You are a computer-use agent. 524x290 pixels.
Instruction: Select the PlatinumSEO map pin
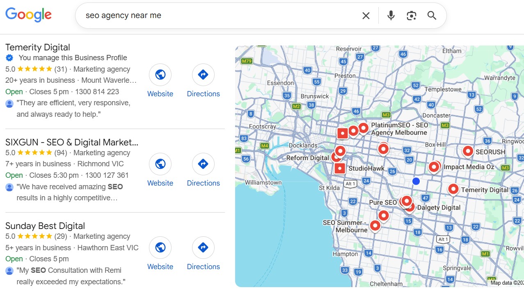coord(363,128)
